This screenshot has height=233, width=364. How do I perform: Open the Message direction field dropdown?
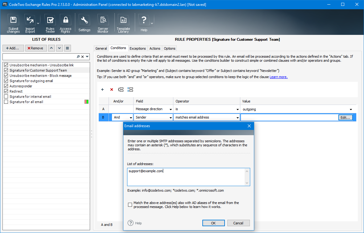tap(171, 109)
